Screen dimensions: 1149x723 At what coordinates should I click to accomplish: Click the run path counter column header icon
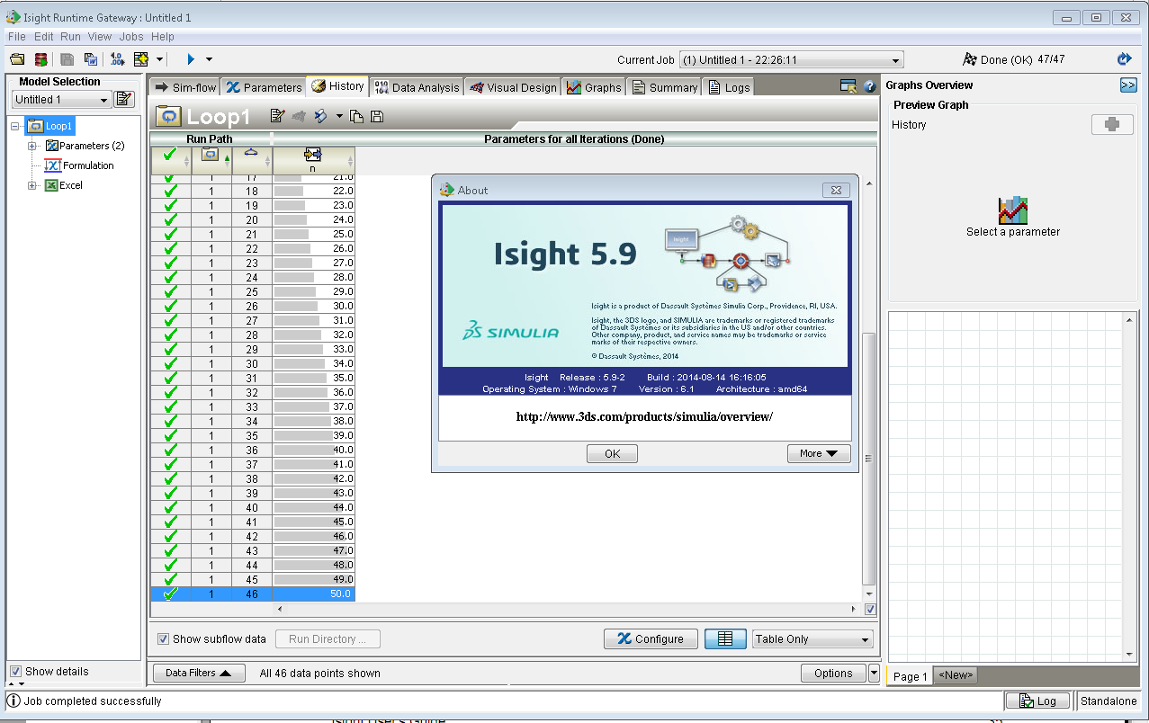pyautogui.click(x=251, y=160)
